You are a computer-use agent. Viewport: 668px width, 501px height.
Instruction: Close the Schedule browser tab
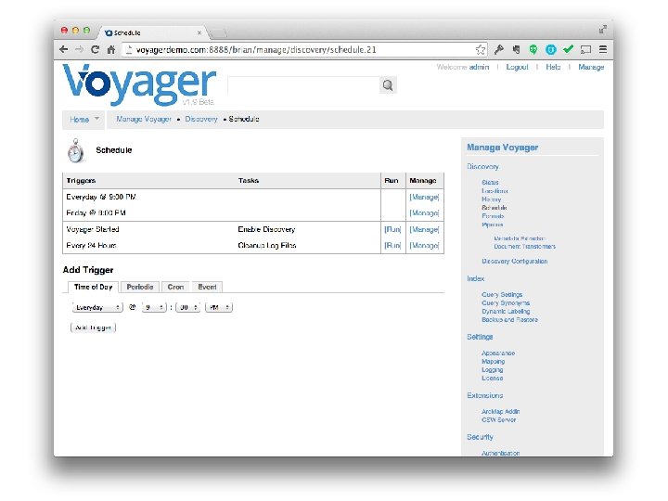pyautogui.click(x=199, y=32)
